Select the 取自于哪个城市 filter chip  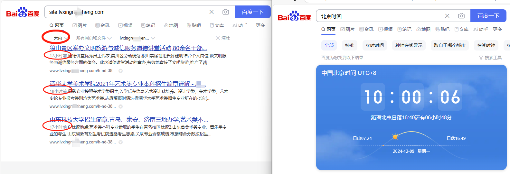450,45
